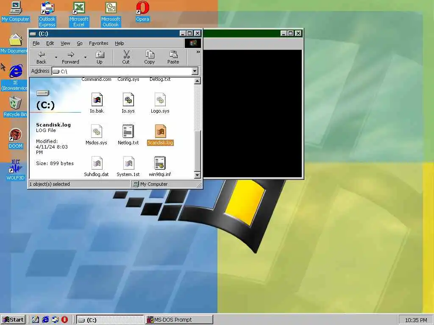Select the System.1st file icon
434x325 pixels.
(x=128, y=163)
